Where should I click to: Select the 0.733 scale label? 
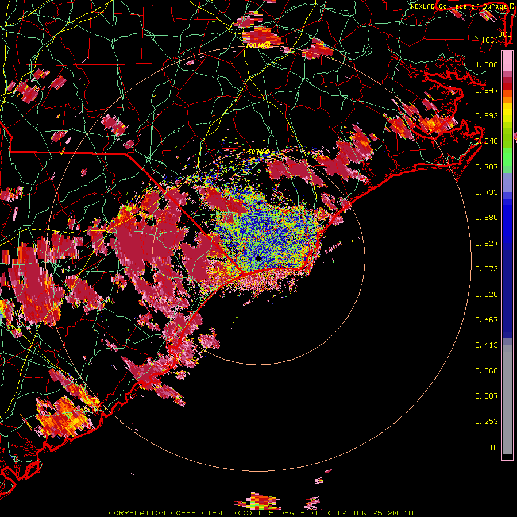coord(487,192)
